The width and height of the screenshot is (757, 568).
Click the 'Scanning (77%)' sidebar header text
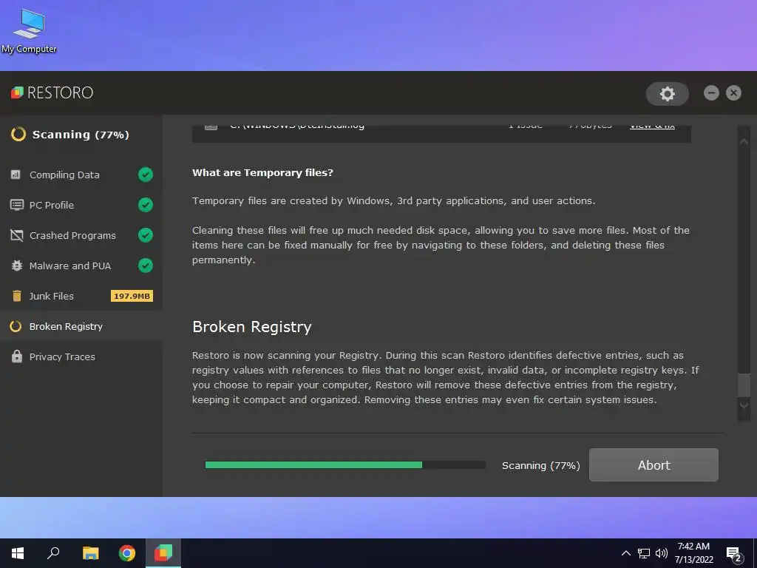(81, 135)
